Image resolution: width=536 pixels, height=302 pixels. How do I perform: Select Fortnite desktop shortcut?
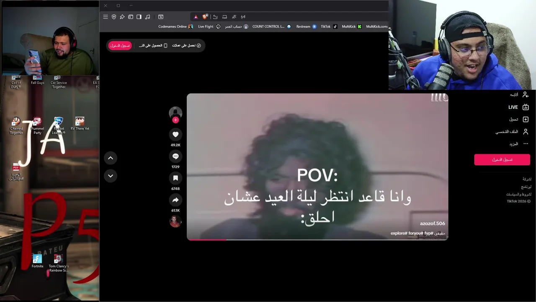tap(37, 261)
